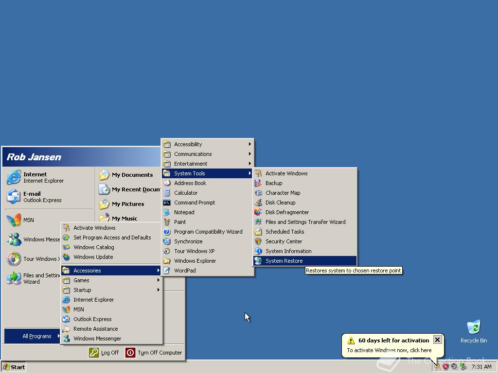Screen dimensions: 498x373
Task: Open the MSN butterfly in Start menu left pane
Action: [x=14, y=220]
